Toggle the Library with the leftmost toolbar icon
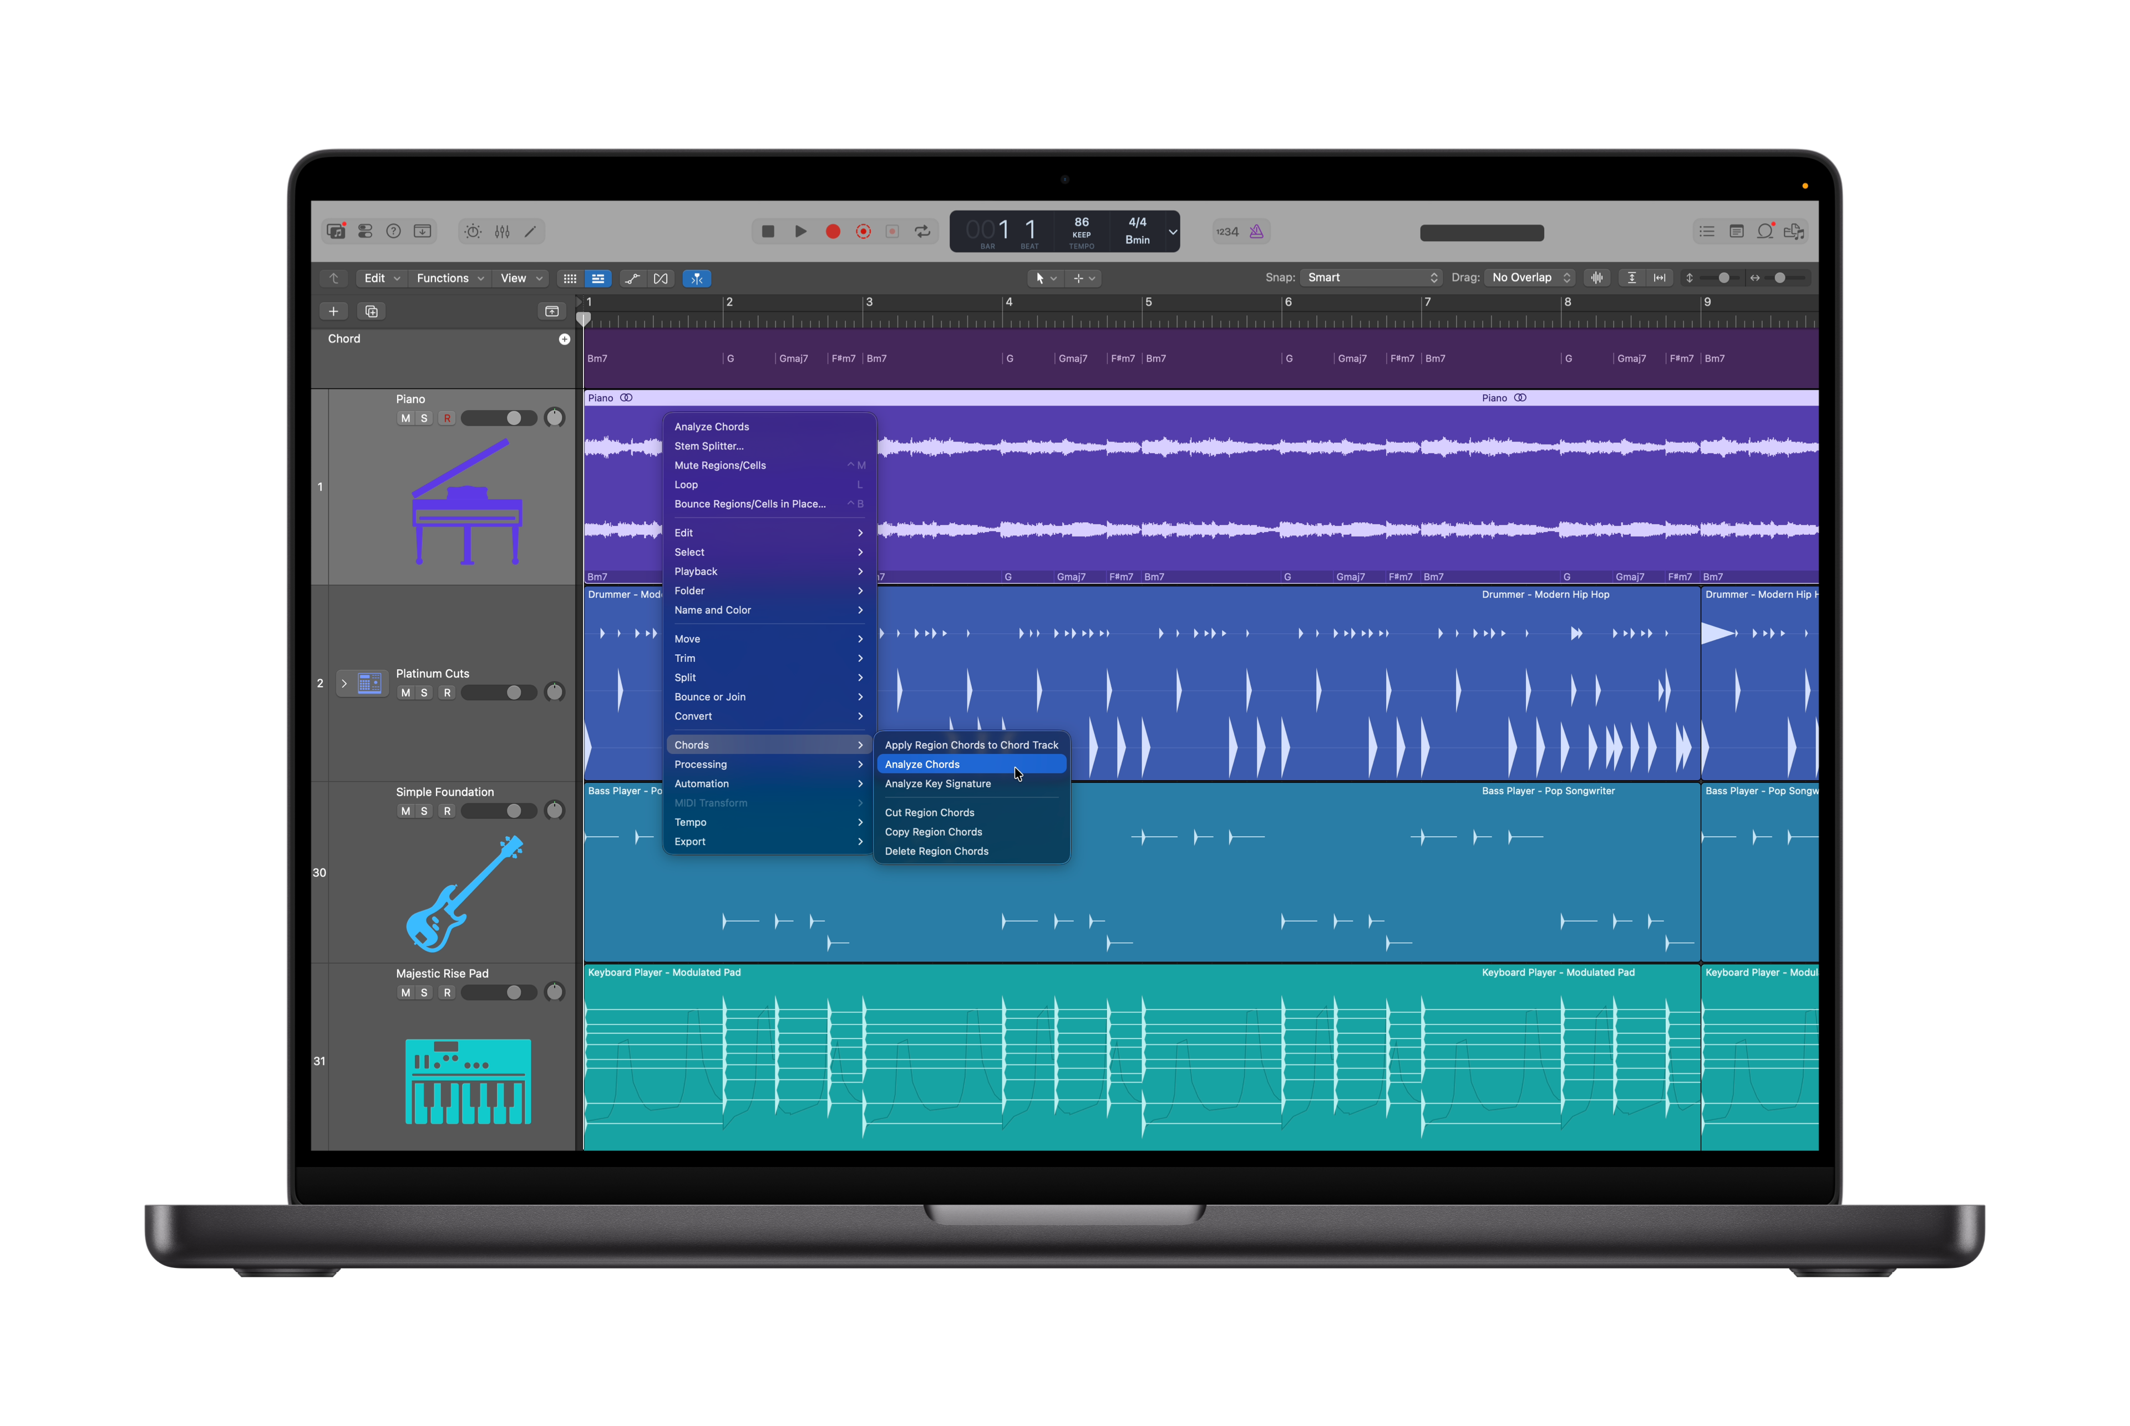This screenshot has height=1426, width=2130. 336,231
